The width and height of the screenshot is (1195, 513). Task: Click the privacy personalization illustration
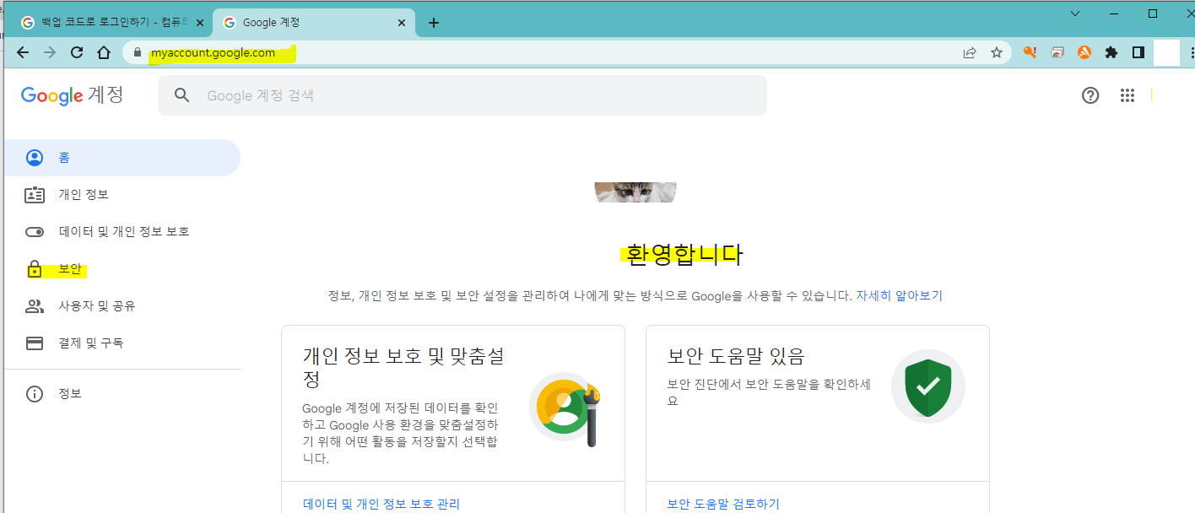pos(565,410)
